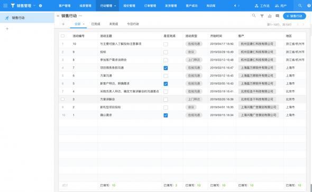Expand the 行动管理 dropdown arrow
The height and width of the screenshot is (192, 312).
point(115,6)
